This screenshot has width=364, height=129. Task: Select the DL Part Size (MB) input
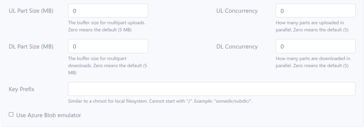[x=108, y=46]
